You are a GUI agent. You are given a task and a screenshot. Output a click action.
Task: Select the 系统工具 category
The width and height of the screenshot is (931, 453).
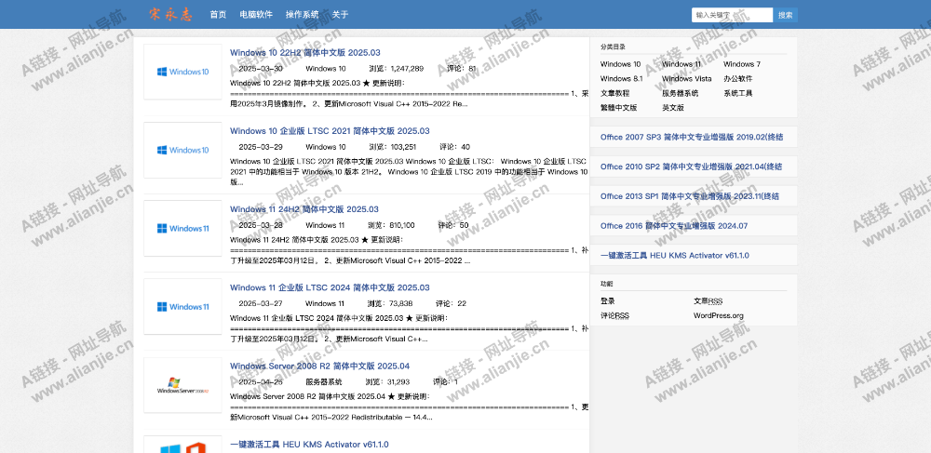[738, 93]
